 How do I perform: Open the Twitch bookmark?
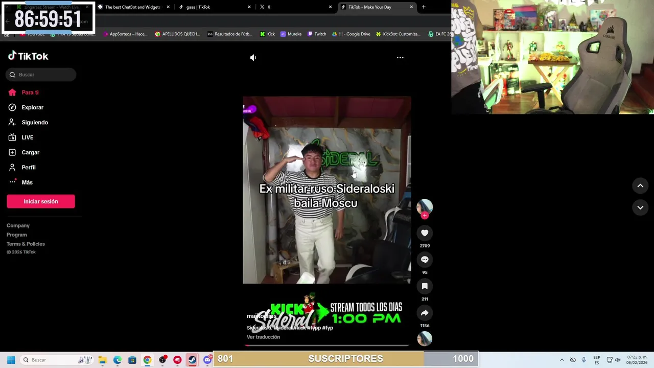317,34
